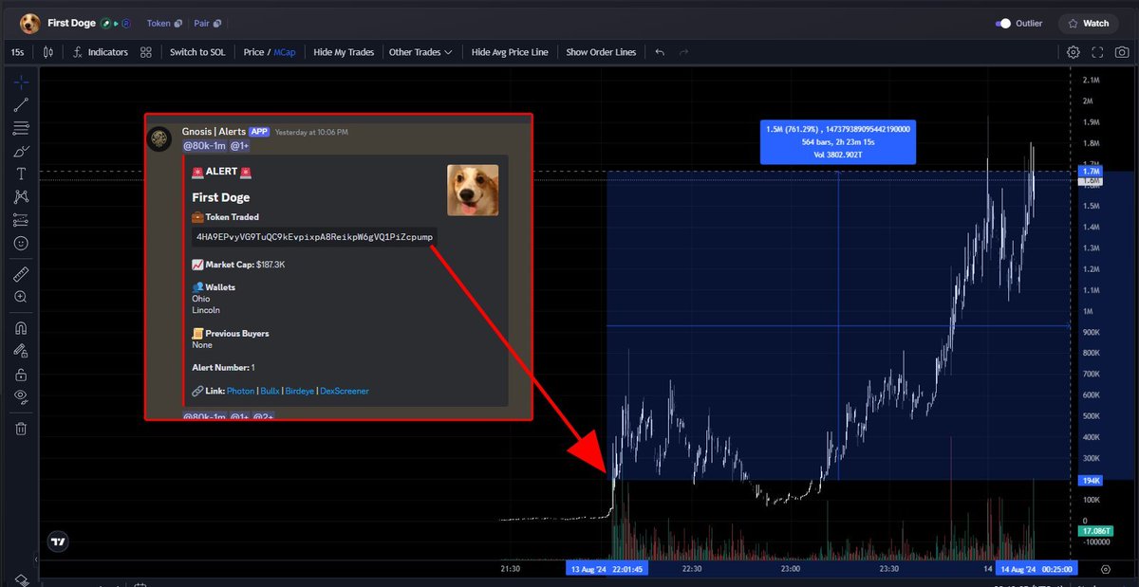
Task: Toggle lock all drawing tools
Action: coord(21,375)
